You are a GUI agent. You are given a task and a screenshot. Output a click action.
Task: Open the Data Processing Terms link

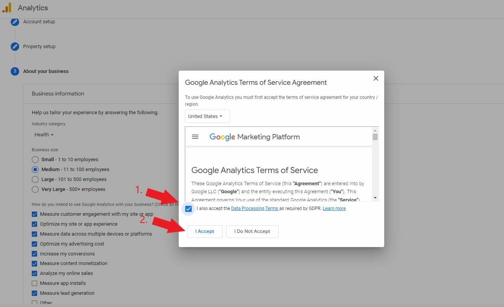[x=254, y=208]
